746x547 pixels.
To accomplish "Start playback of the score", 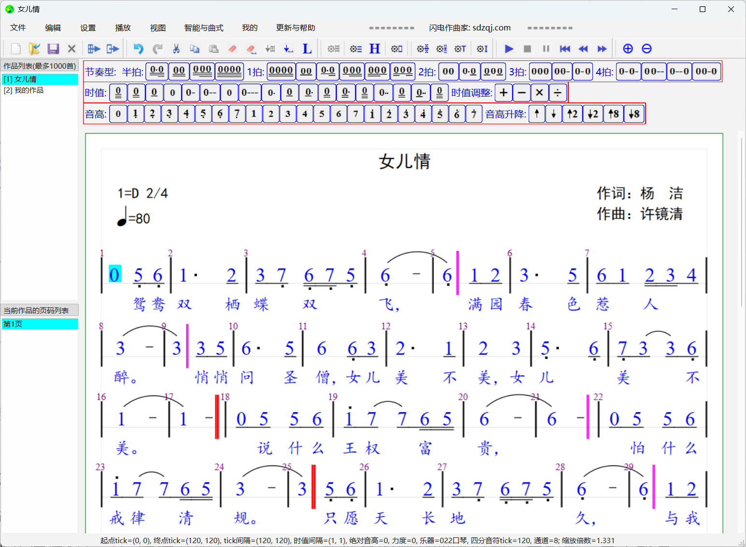I will coord(509,49).
